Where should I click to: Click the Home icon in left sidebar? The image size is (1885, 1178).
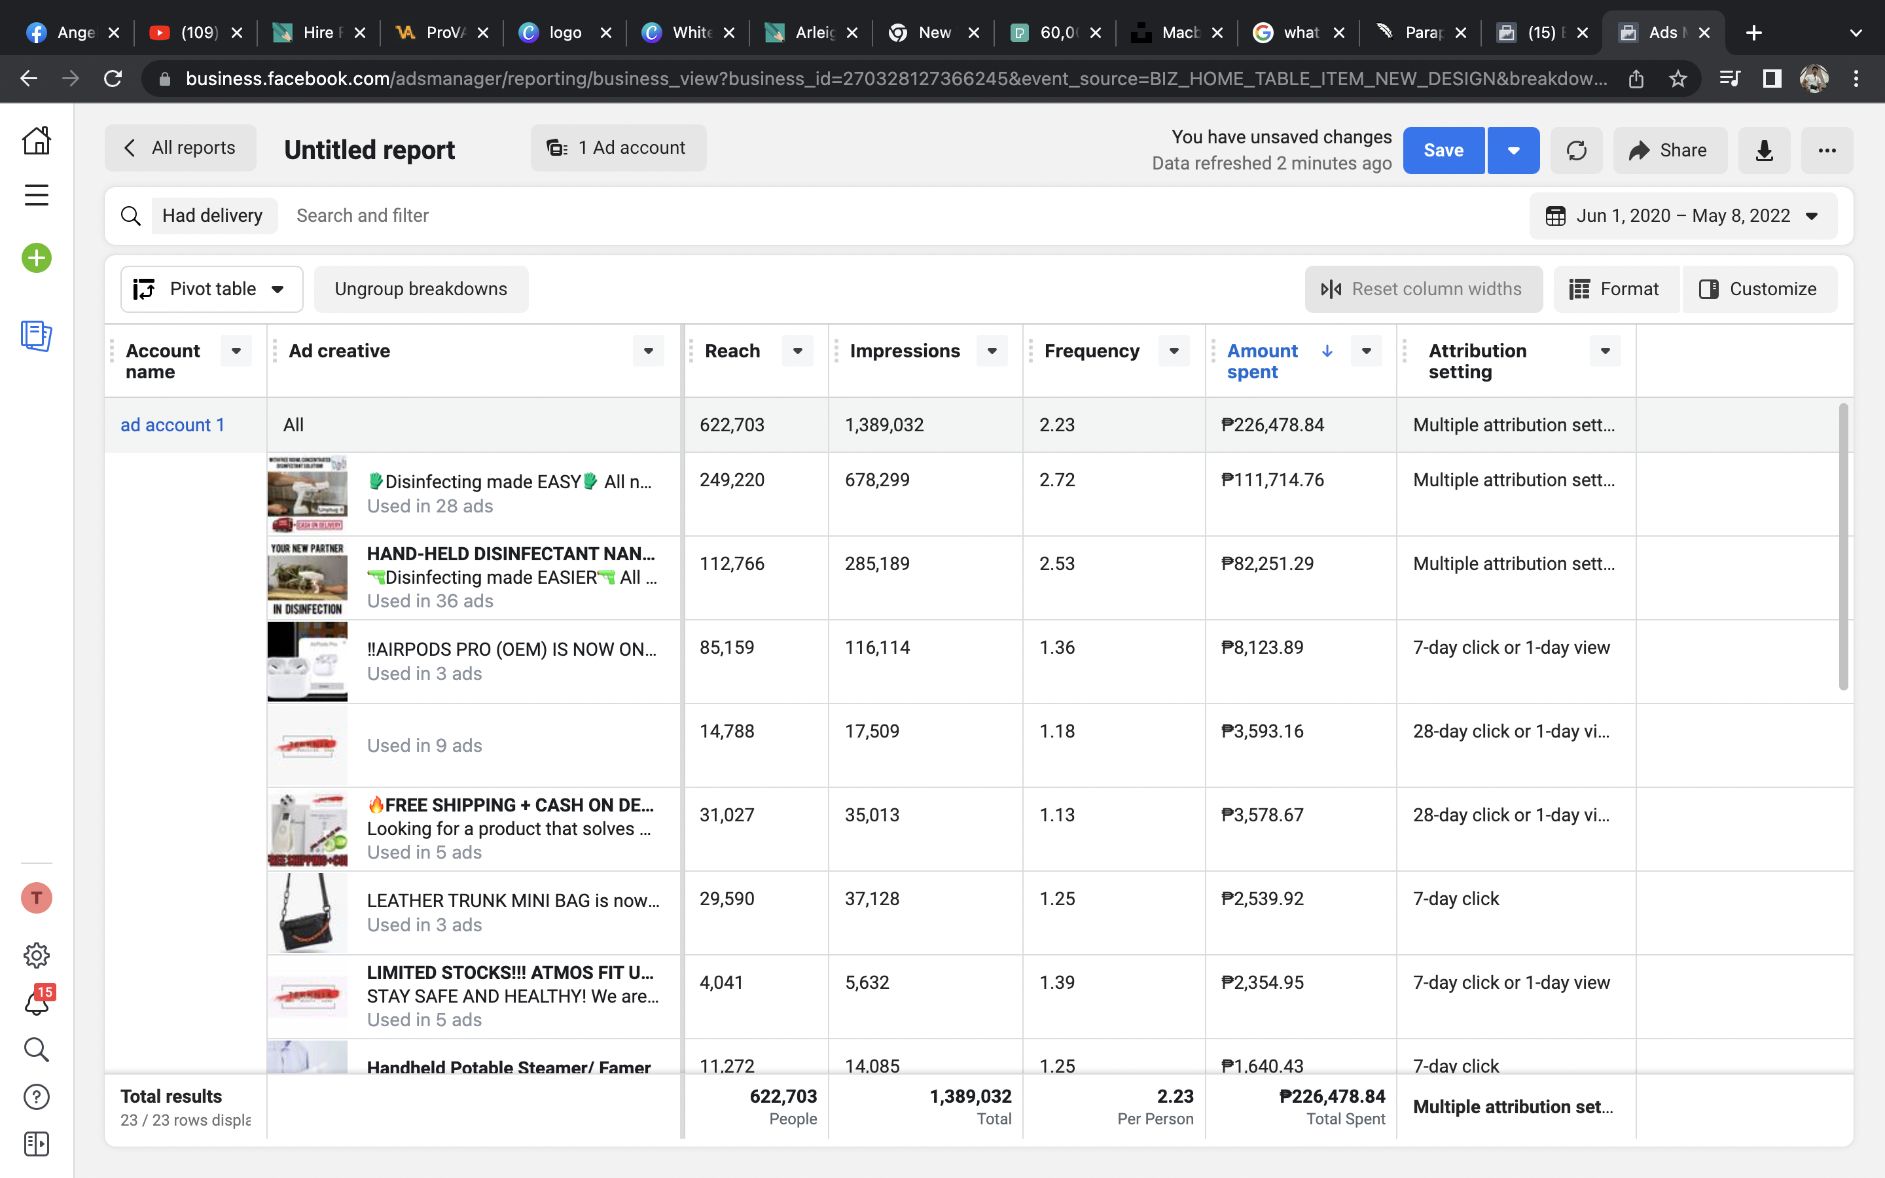point(36,141)
